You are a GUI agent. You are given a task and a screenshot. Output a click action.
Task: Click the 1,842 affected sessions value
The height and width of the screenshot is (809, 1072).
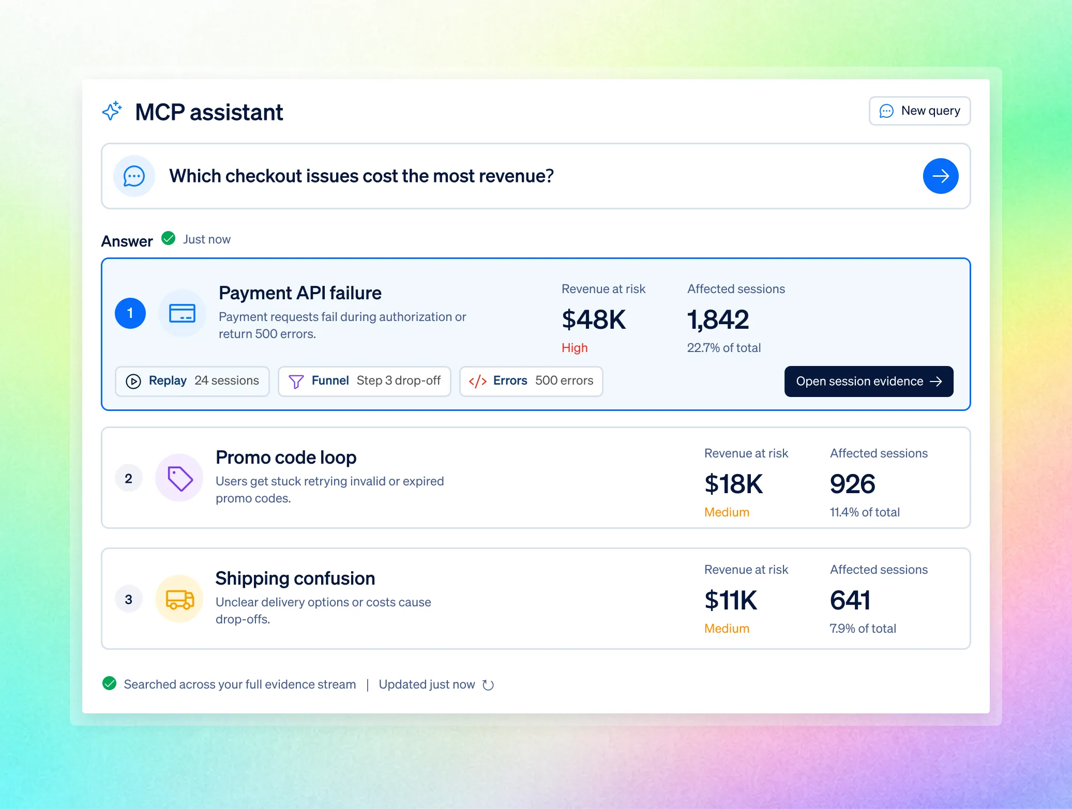(718, 319)
